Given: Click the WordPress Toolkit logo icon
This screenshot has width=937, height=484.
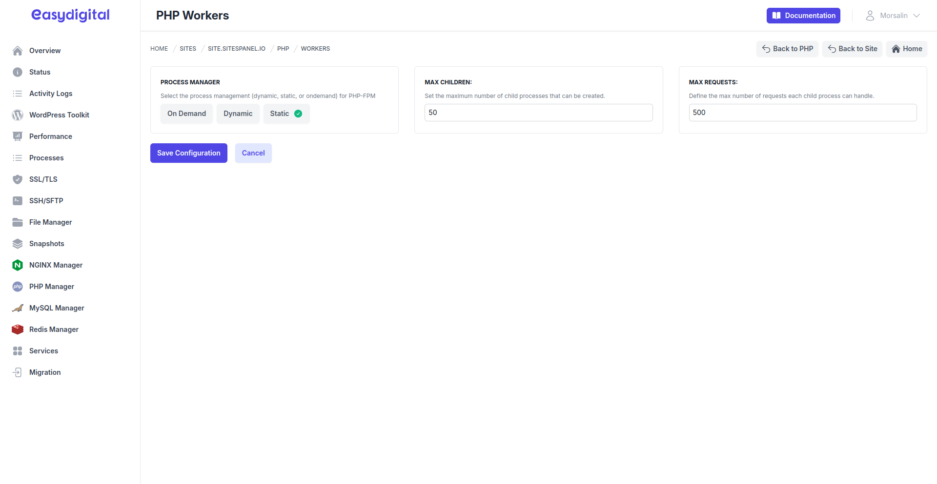Looking at the screenshot, I should tap(18, 115).
